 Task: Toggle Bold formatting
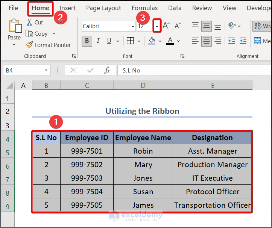click(x=87, y=41)
